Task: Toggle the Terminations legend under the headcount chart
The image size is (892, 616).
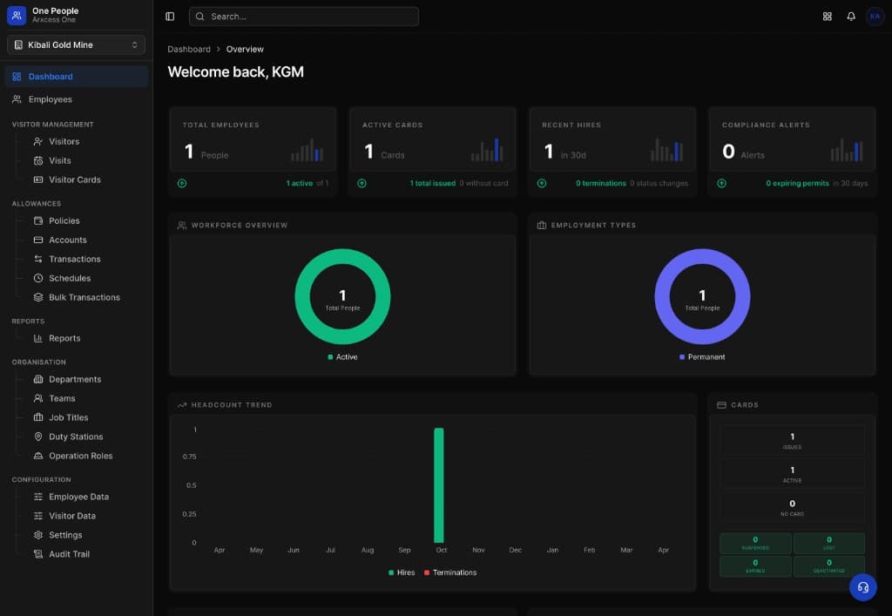Action: (x=451, y=572)
